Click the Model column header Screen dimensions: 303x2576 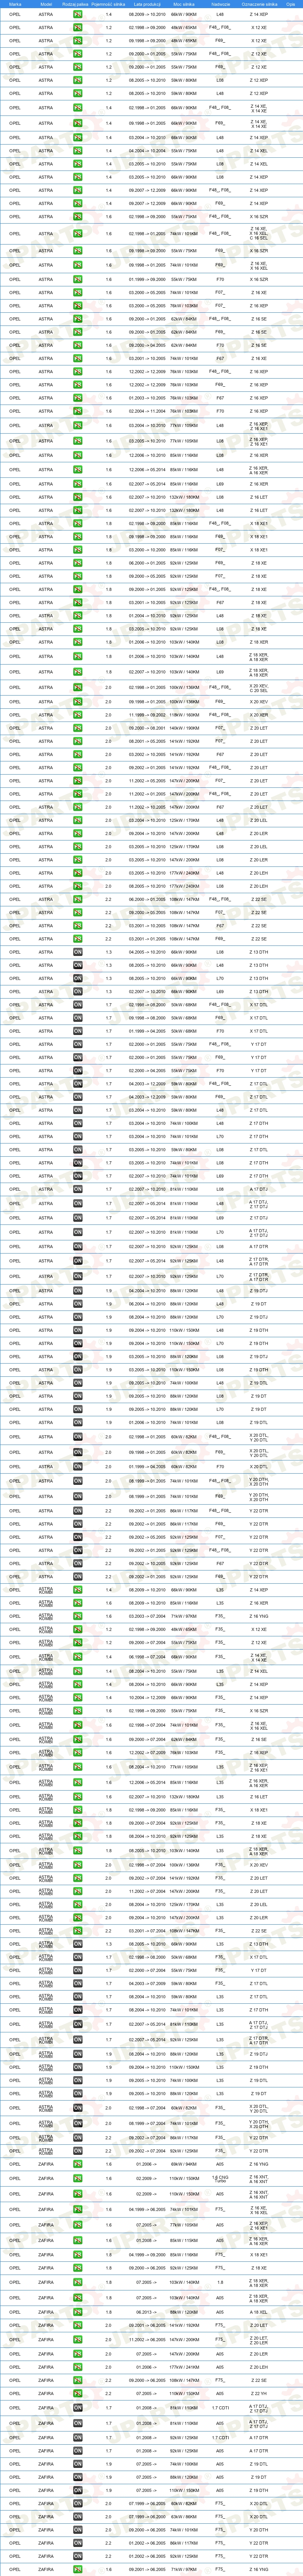point(46,4)
